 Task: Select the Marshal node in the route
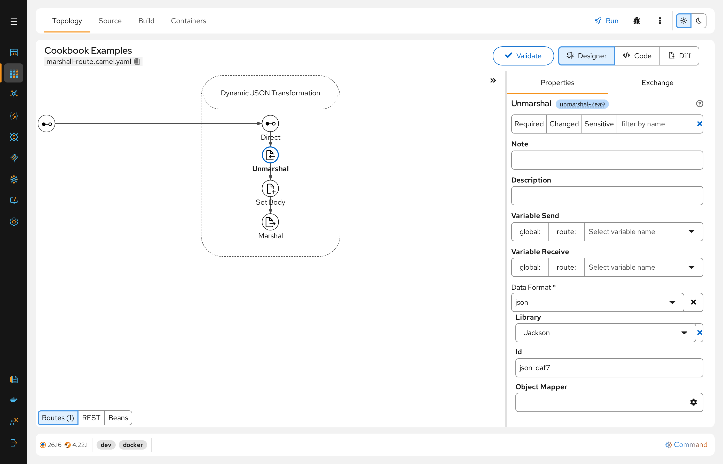[x=270, y=222]
